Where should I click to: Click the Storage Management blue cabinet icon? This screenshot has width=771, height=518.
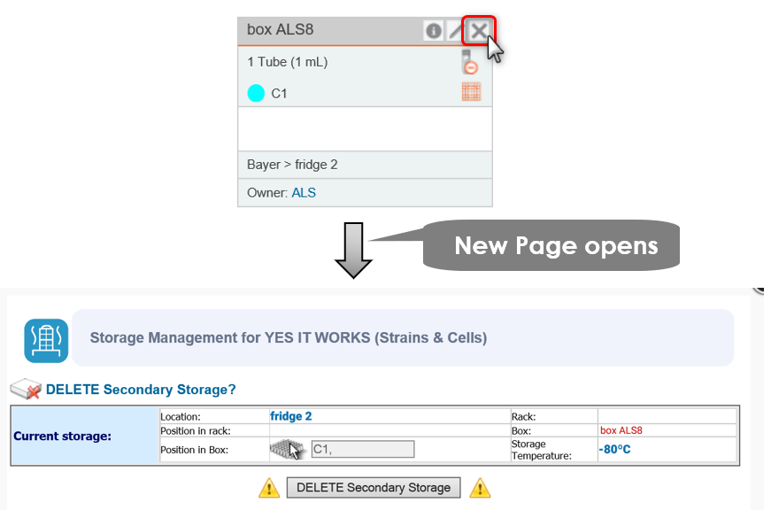pyautogui.click(x=46, y=341)
